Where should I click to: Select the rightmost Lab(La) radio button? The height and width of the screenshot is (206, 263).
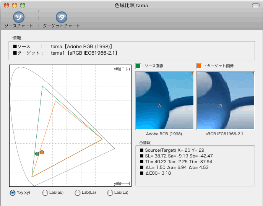point(110,193)
